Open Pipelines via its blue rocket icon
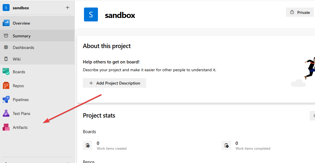Screen dimensions: 315x163 (6, 100)
